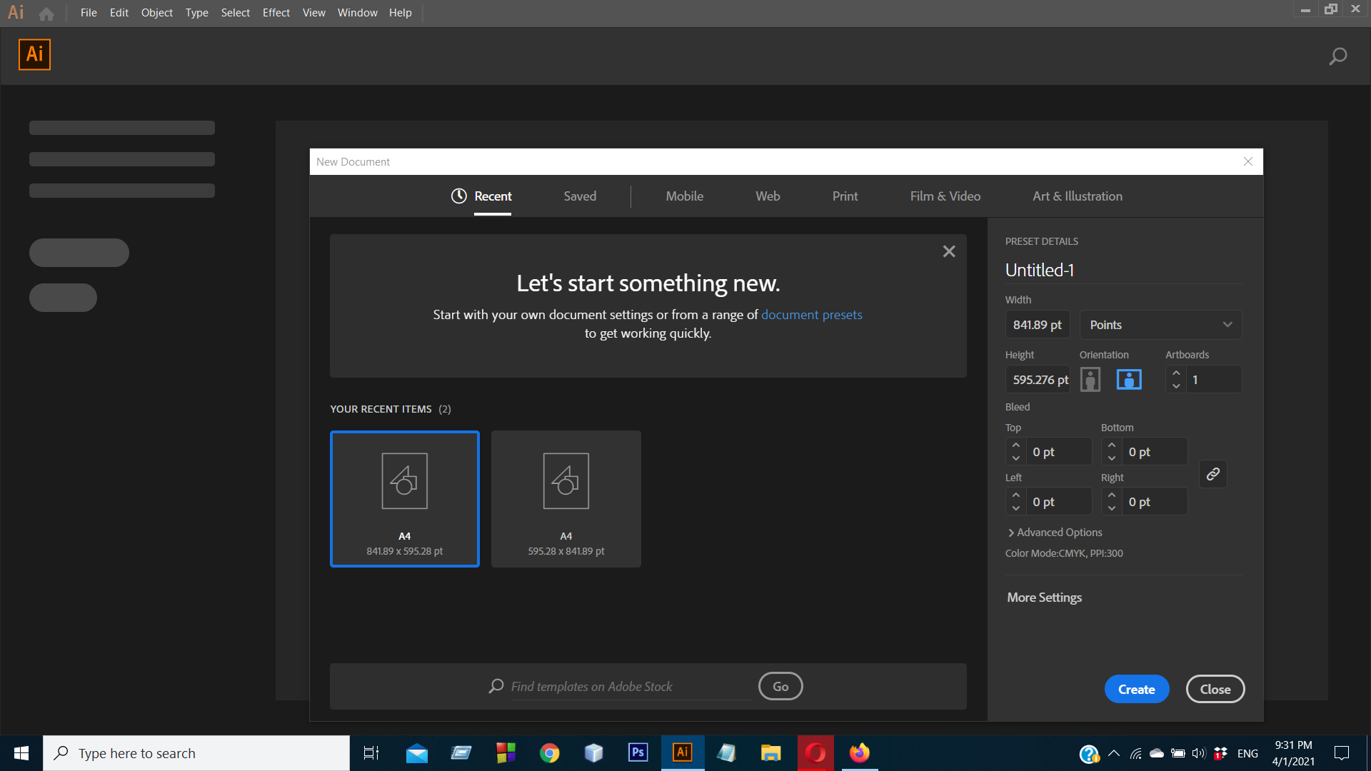Open the notification center icon
This screenshot has width=1371, height=771.
click(1342, 753)
